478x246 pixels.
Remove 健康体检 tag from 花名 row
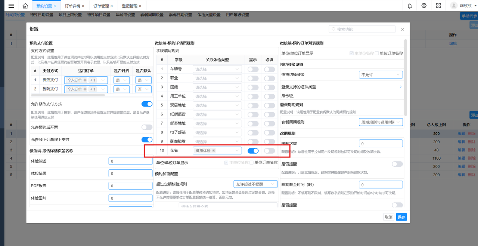click(214, 151)
